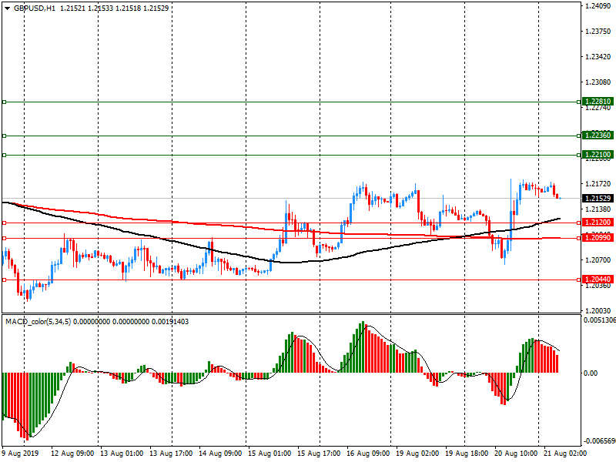
Task: Click the 1.21380 price scale value
Action: [598, 209]
